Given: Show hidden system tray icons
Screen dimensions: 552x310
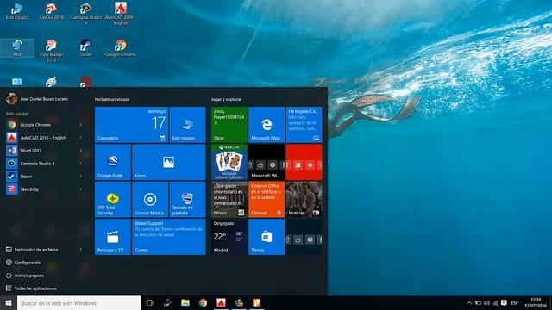Looking at the screenshot, I should [469, 303].
